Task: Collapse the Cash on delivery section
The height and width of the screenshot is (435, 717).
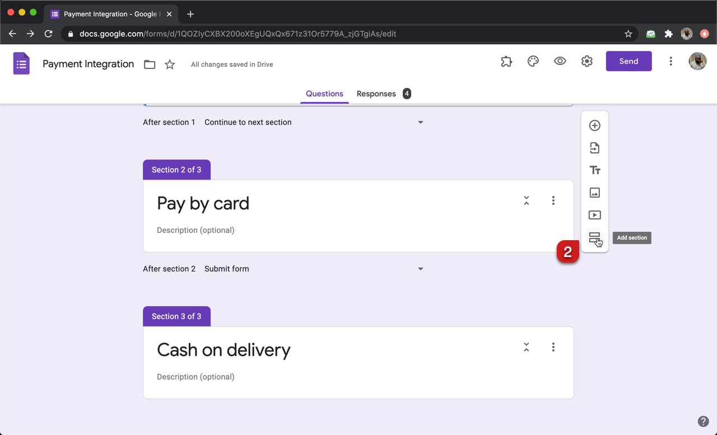Action: (x=526, y=347)
